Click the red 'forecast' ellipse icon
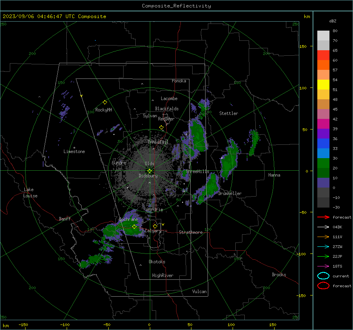 323,286
